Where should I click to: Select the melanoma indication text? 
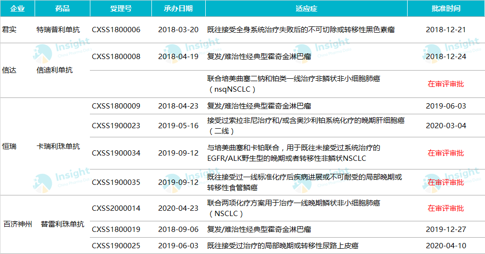301,30
